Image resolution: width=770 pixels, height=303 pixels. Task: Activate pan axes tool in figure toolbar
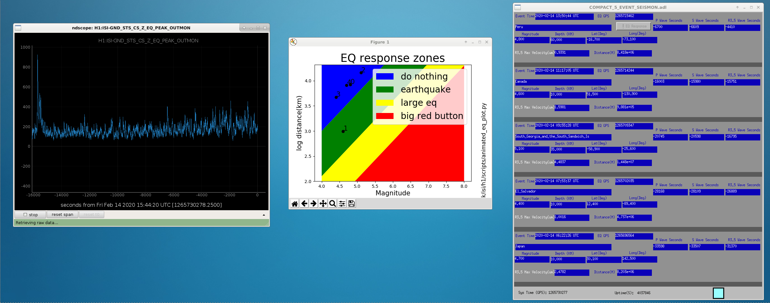(323, 204)
